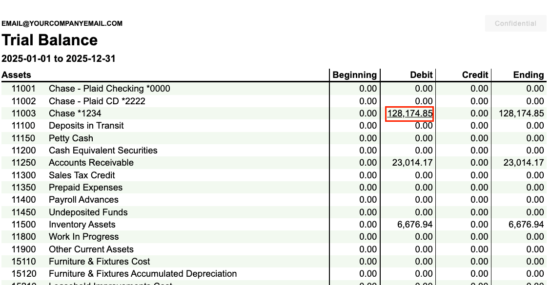Select the Chase - Plaid Checking *0000 account name
This screenshot has height=285, width=551.
109,89
